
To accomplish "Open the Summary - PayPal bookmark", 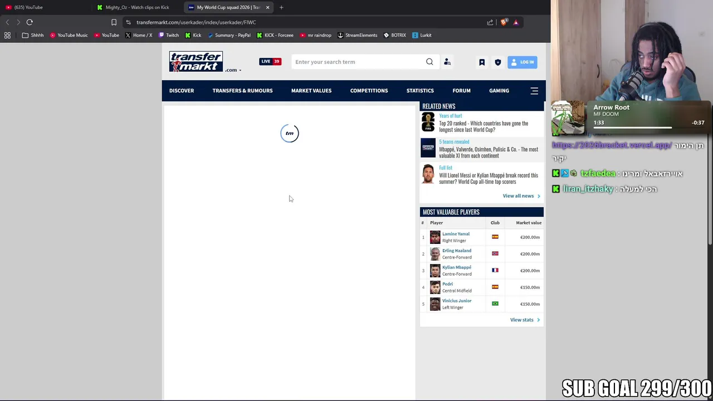I will point(229,35).
